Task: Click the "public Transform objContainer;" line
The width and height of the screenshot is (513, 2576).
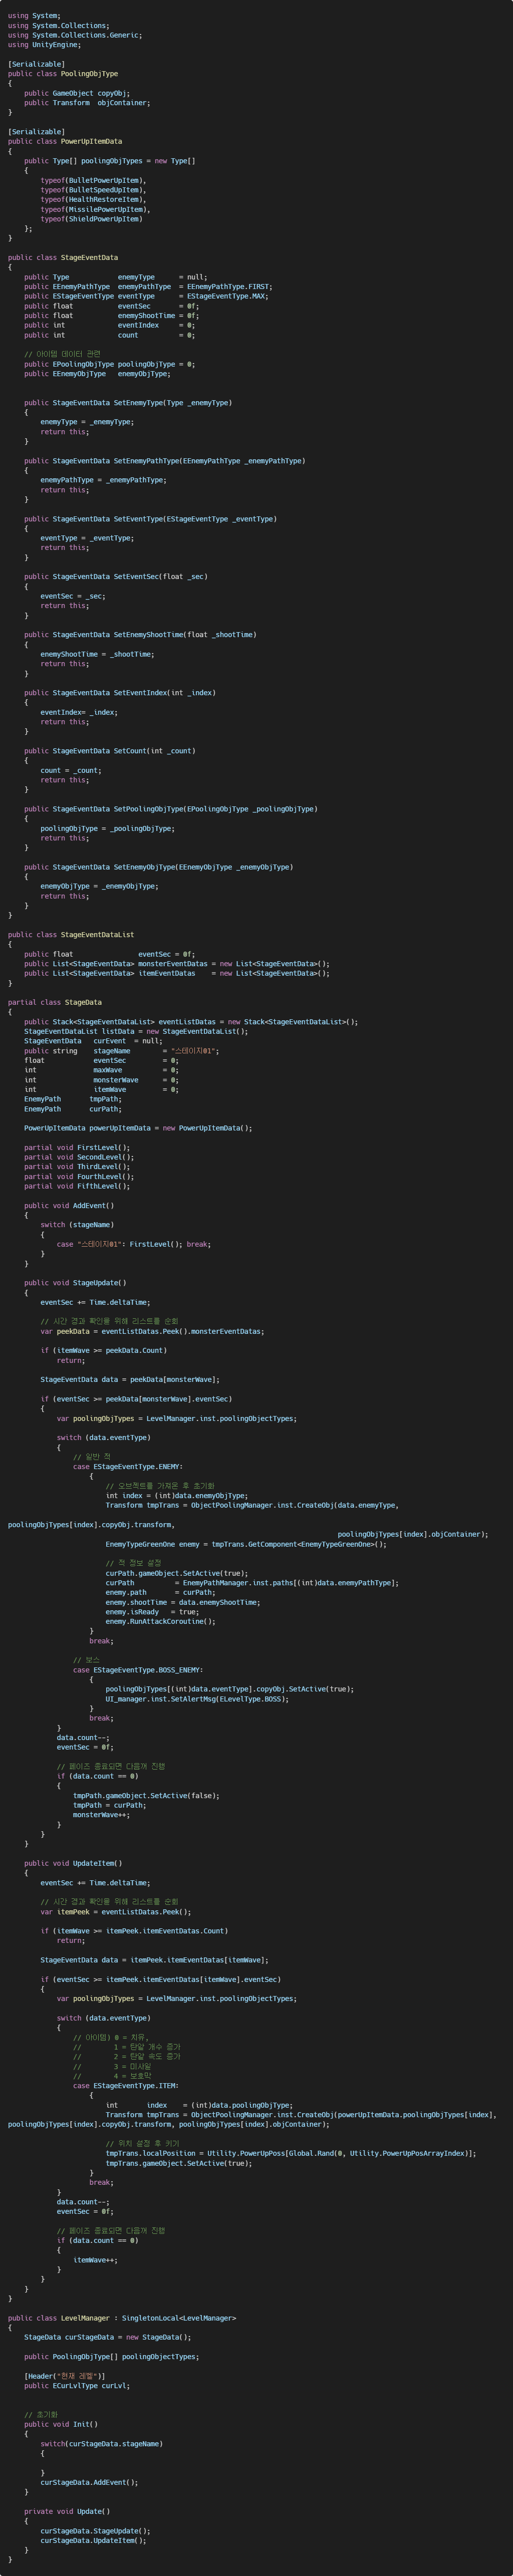Action: point(87,103)
